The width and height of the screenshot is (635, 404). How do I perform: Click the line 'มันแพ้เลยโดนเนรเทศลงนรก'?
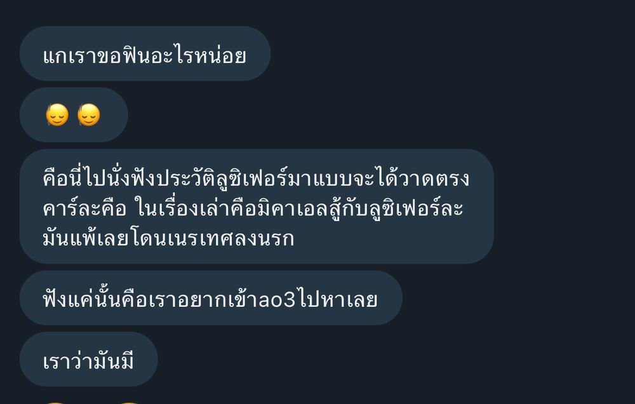click(x=168, y=238)
